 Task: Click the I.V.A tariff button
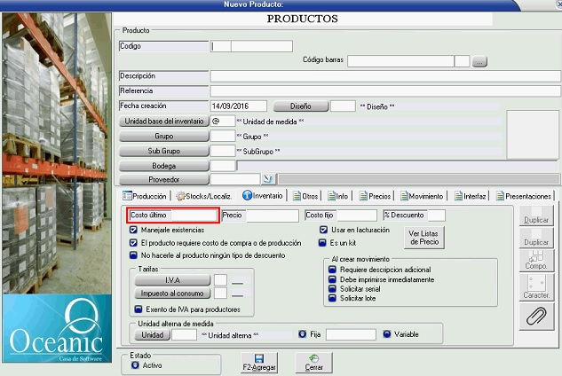click(172, 280)
